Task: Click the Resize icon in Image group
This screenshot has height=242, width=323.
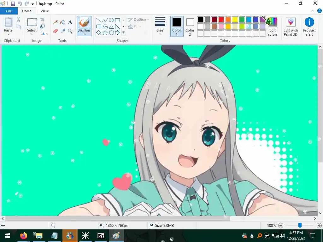Action: [43, 26]
